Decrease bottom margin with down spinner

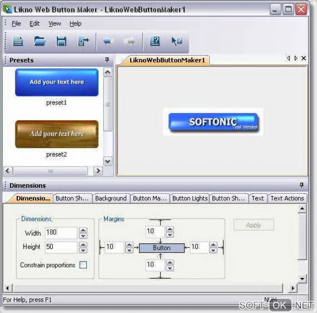(170, 268)
